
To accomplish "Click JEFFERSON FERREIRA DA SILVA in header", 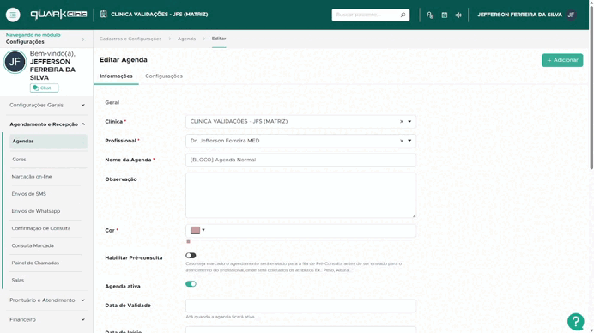I will pyautogui.click(x=519, y=15).
